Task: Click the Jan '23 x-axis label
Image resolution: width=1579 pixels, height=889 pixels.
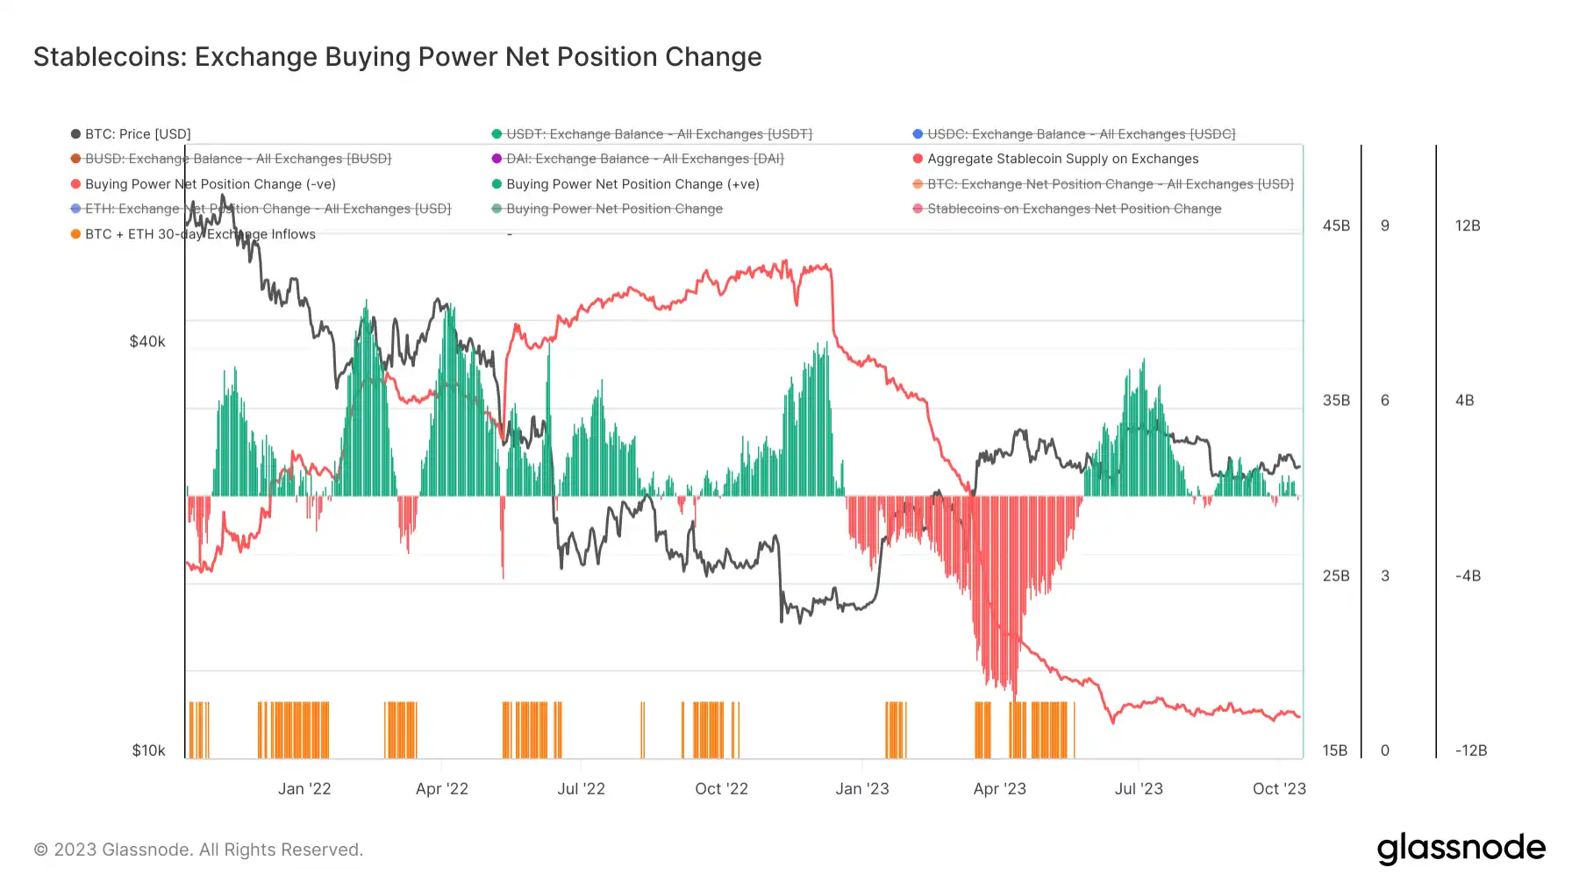Action: 861,789
